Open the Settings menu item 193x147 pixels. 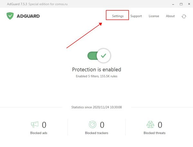click(118, 16)
